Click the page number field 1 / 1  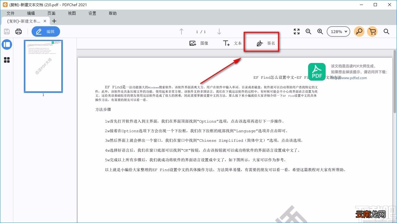tap(201, 32)
